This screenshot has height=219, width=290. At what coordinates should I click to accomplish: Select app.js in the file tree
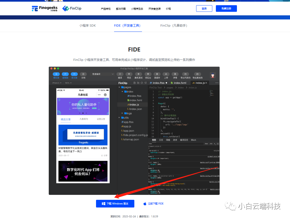click(x=126, y=126)
